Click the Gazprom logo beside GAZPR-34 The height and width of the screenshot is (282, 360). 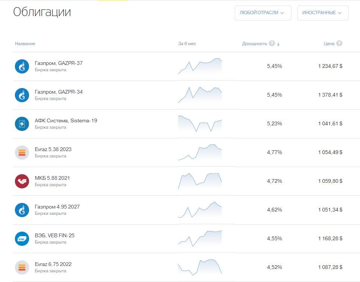click(x=22, y=95)
